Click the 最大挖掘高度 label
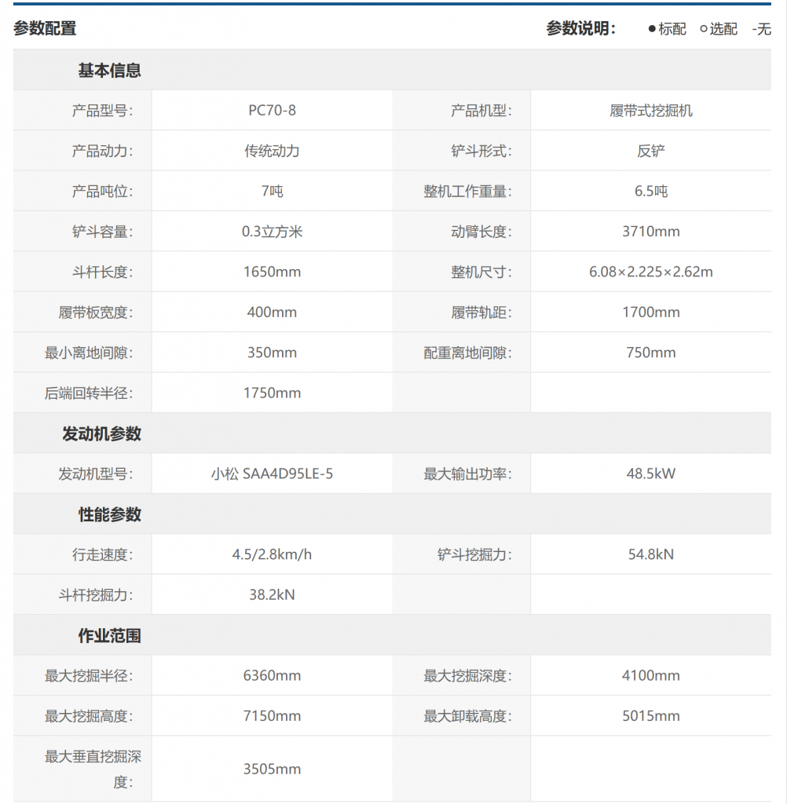Screen dimensions: 787x804 pos(88,716)
